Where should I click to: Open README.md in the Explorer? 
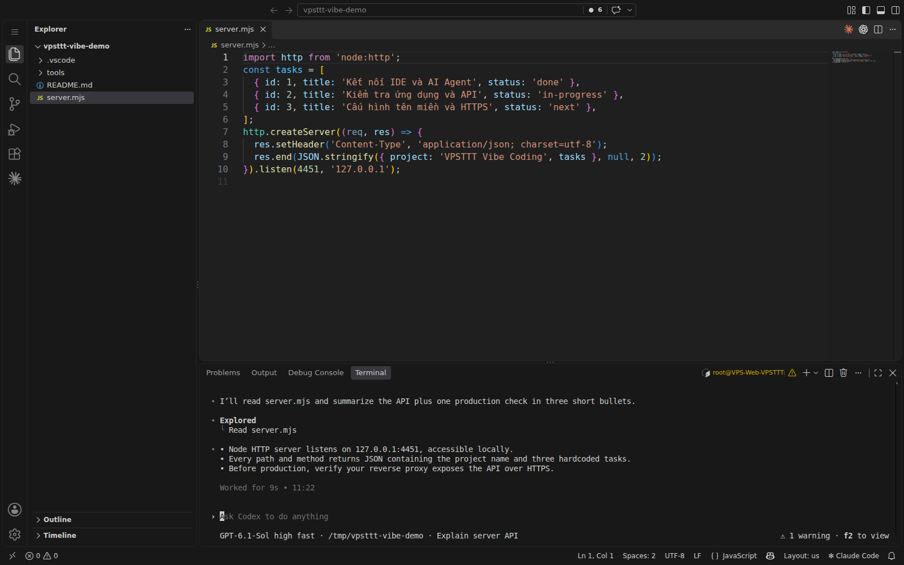[x=112, y=85]
